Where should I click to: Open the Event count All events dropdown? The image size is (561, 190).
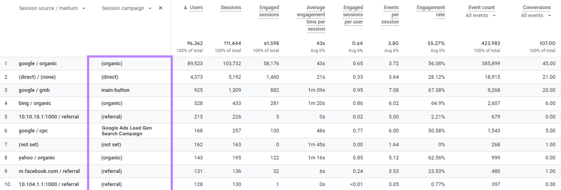[494, 15]
